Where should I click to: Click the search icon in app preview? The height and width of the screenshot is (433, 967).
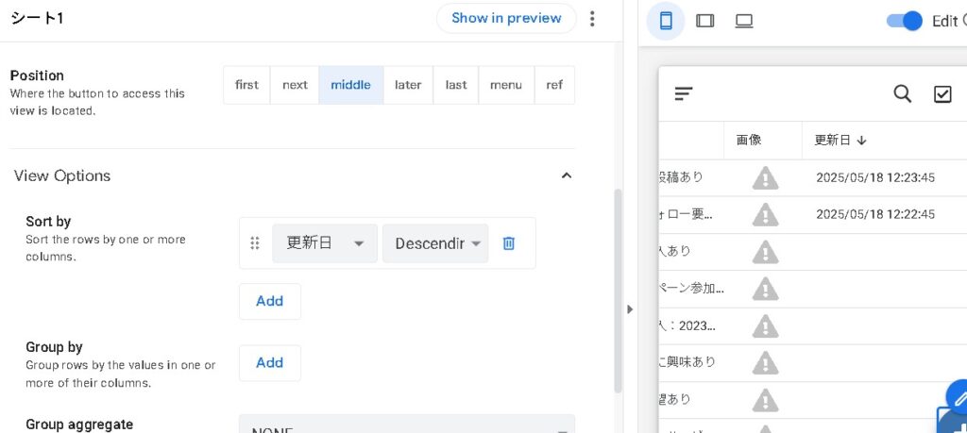coord(903,93)
